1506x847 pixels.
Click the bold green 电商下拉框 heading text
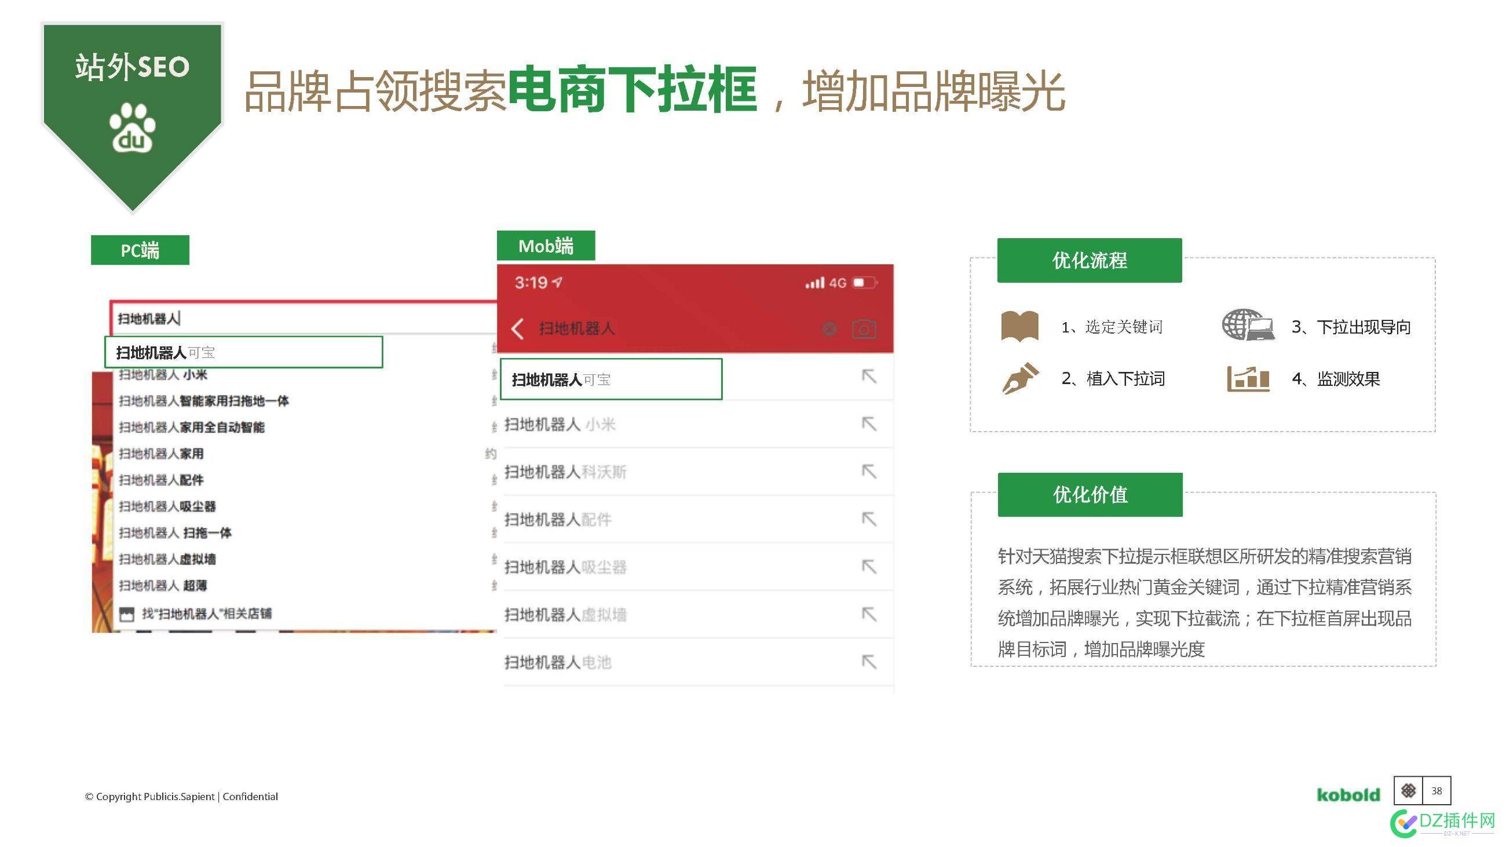click(x=633, y=90)
